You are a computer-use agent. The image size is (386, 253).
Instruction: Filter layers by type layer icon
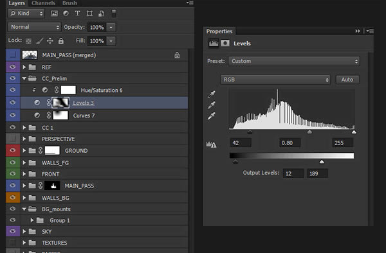coord(78,13)
